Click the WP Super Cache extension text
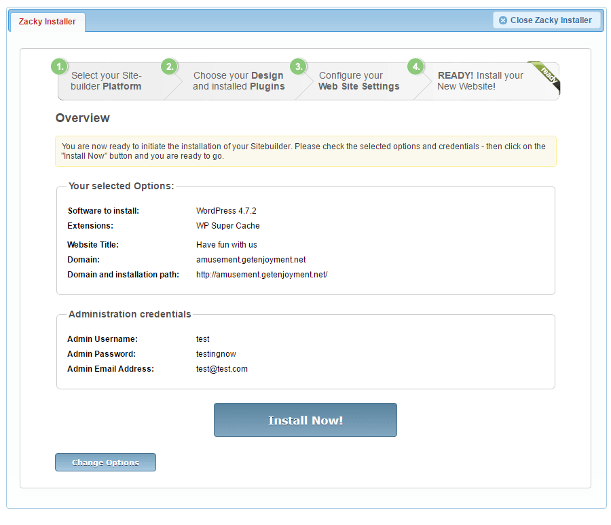The width and height of the screenshot is (611, 525). click(227, 226)
